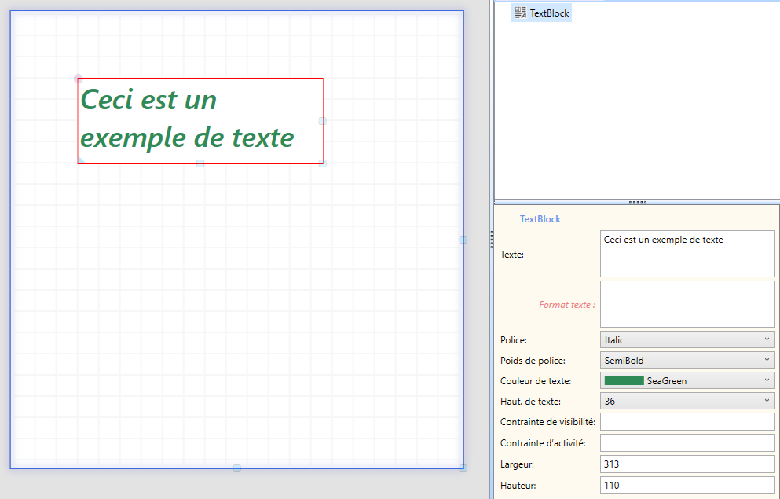Screen dimensions: 780x499
Task: Focus the Contrainte d'activité field
Action: coord(687,443)
